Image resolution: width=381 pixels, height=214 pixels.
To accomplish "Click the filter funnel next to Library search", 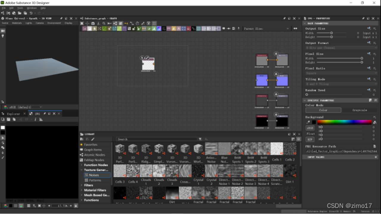I will pos(200,139).
